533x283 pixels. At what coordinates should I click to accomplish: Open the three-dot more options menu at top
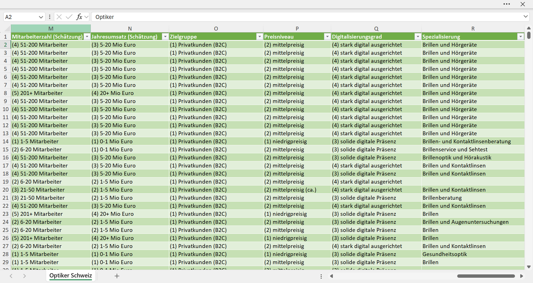(x=507, y=4)
